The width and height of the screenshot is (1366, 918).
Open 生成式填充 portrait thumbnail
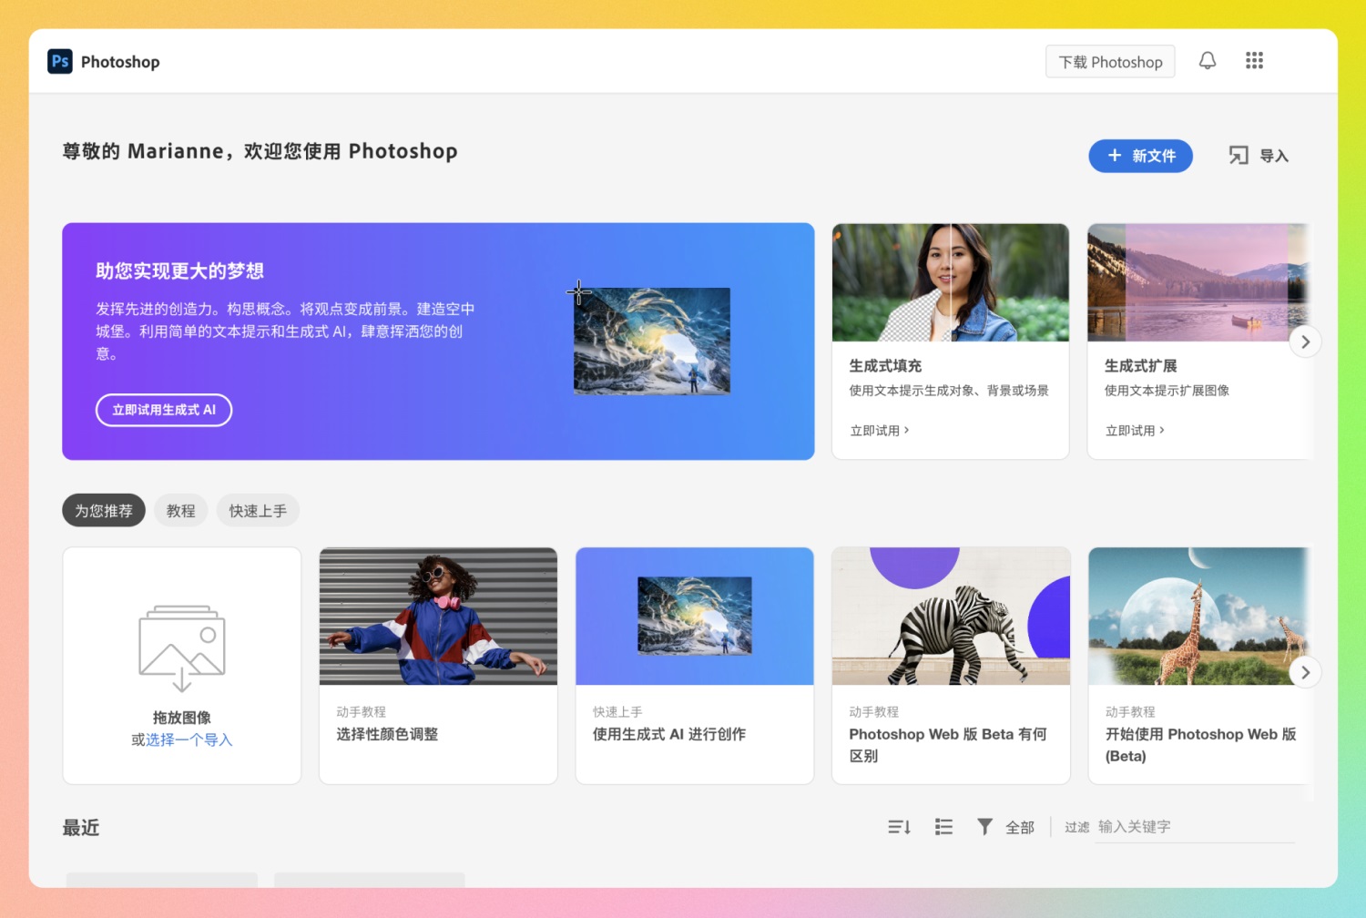[x=951, y=282]
